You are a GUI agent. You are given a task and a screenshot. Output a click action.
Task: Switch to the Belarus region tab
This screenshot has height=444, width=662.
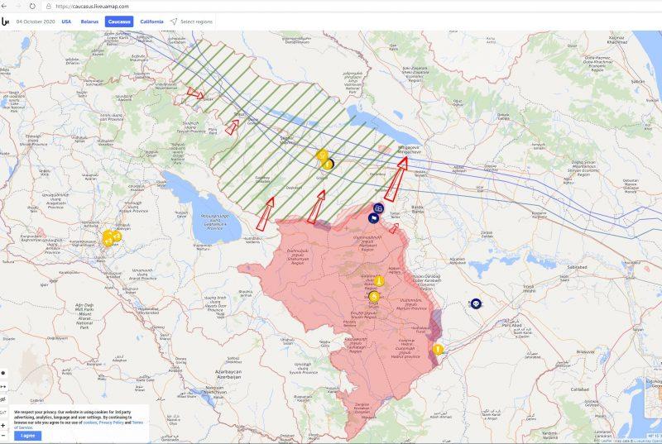(89, 21)
